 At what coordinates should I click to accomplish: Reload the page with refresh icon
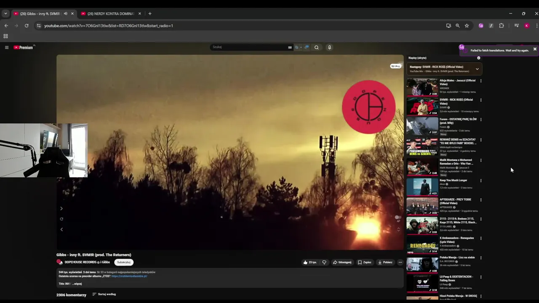(x=27, y=26)
